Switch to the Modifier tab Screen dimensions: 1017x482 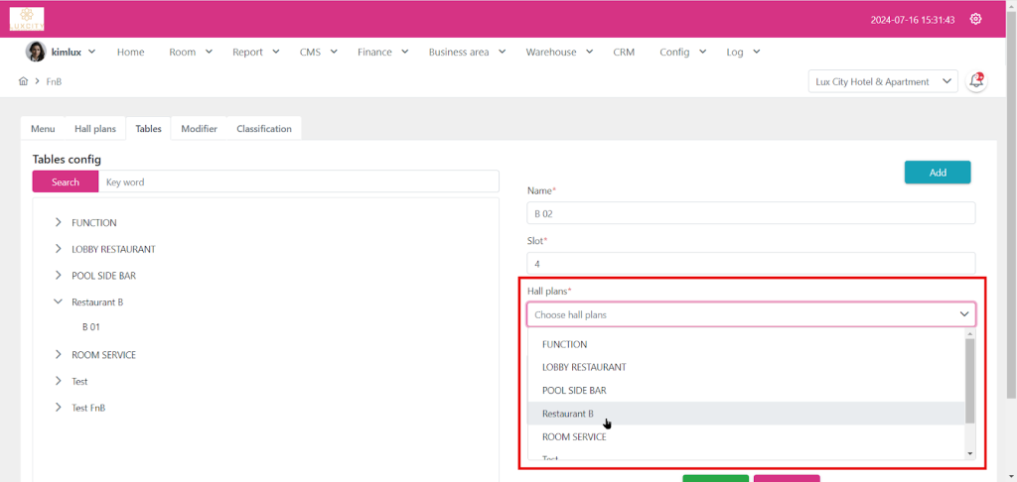(199, 129)
